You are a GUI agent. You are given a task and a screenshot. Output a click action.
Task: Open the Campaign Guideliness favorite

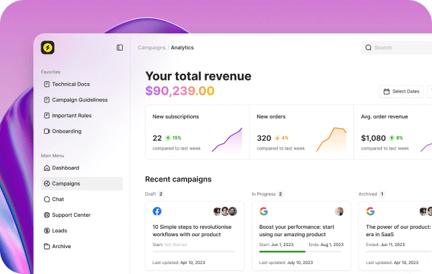point(79,100)
